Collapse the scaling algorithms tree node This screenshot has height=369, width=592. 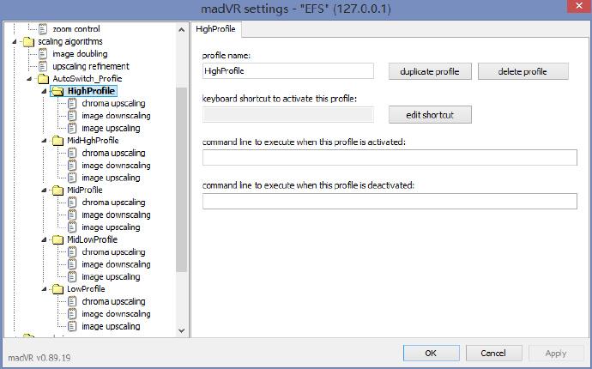(x=15, y=41)
